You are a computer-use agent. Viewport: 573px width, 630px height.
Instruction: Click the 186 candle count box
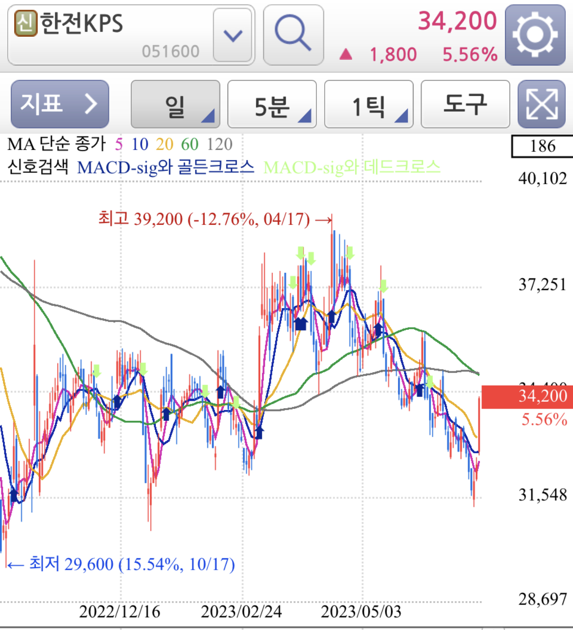coord(542,146)
